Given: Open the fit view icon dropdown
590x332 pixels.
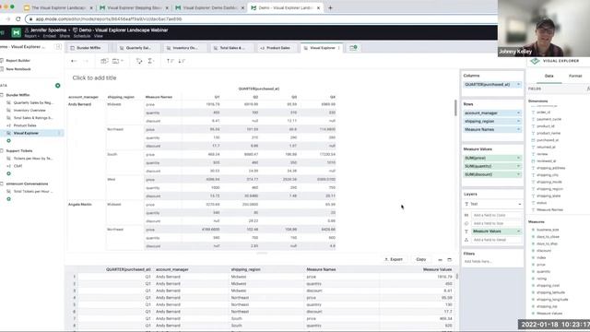Looking at the screenshot, I should point(118,61).
